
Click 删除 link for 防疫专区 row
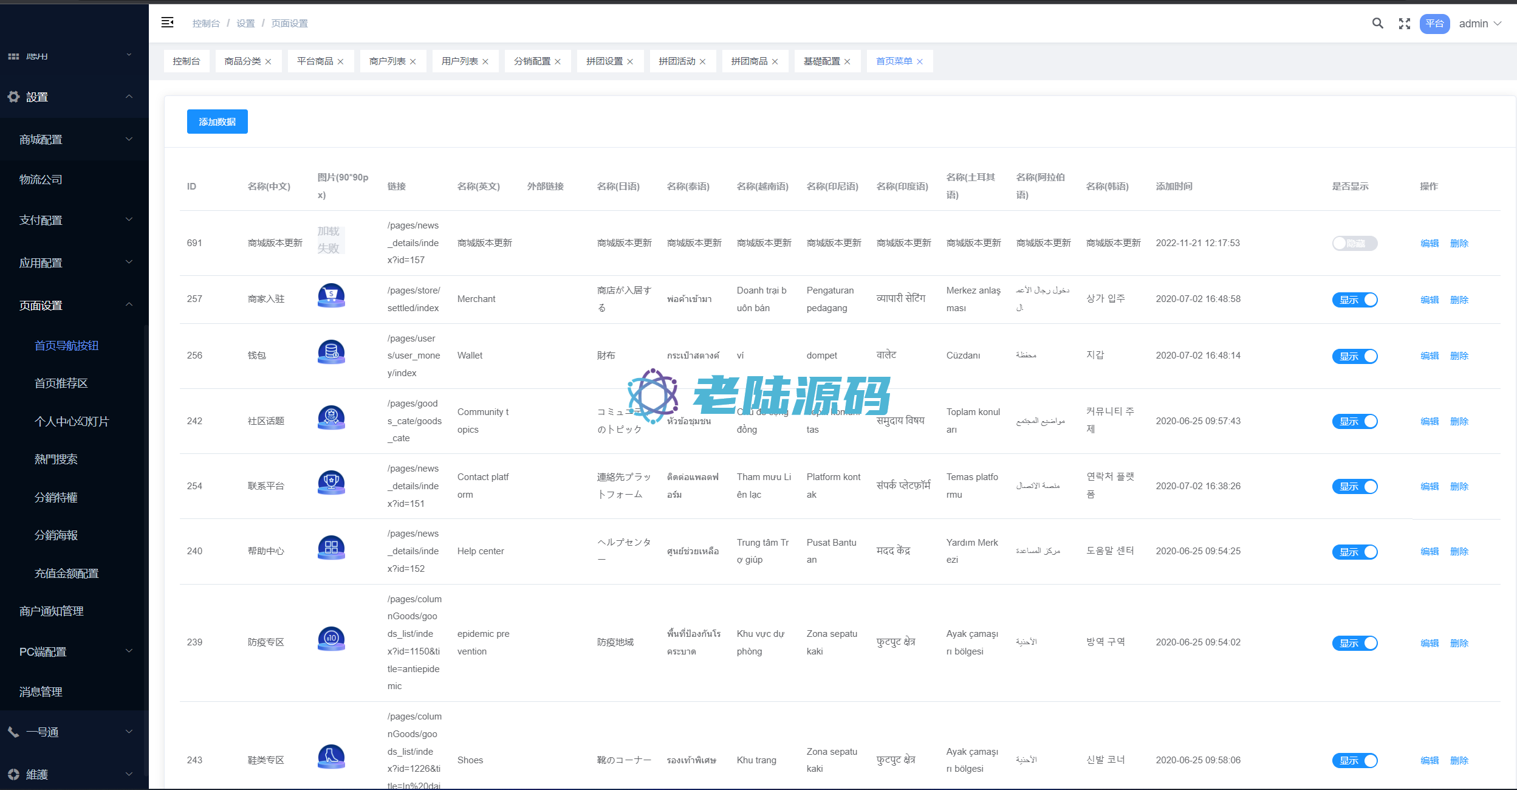[1459, 643]
